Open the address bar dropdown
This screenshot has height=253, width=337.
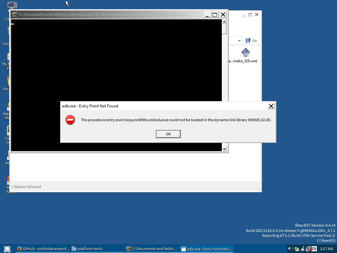coord(239,40)
